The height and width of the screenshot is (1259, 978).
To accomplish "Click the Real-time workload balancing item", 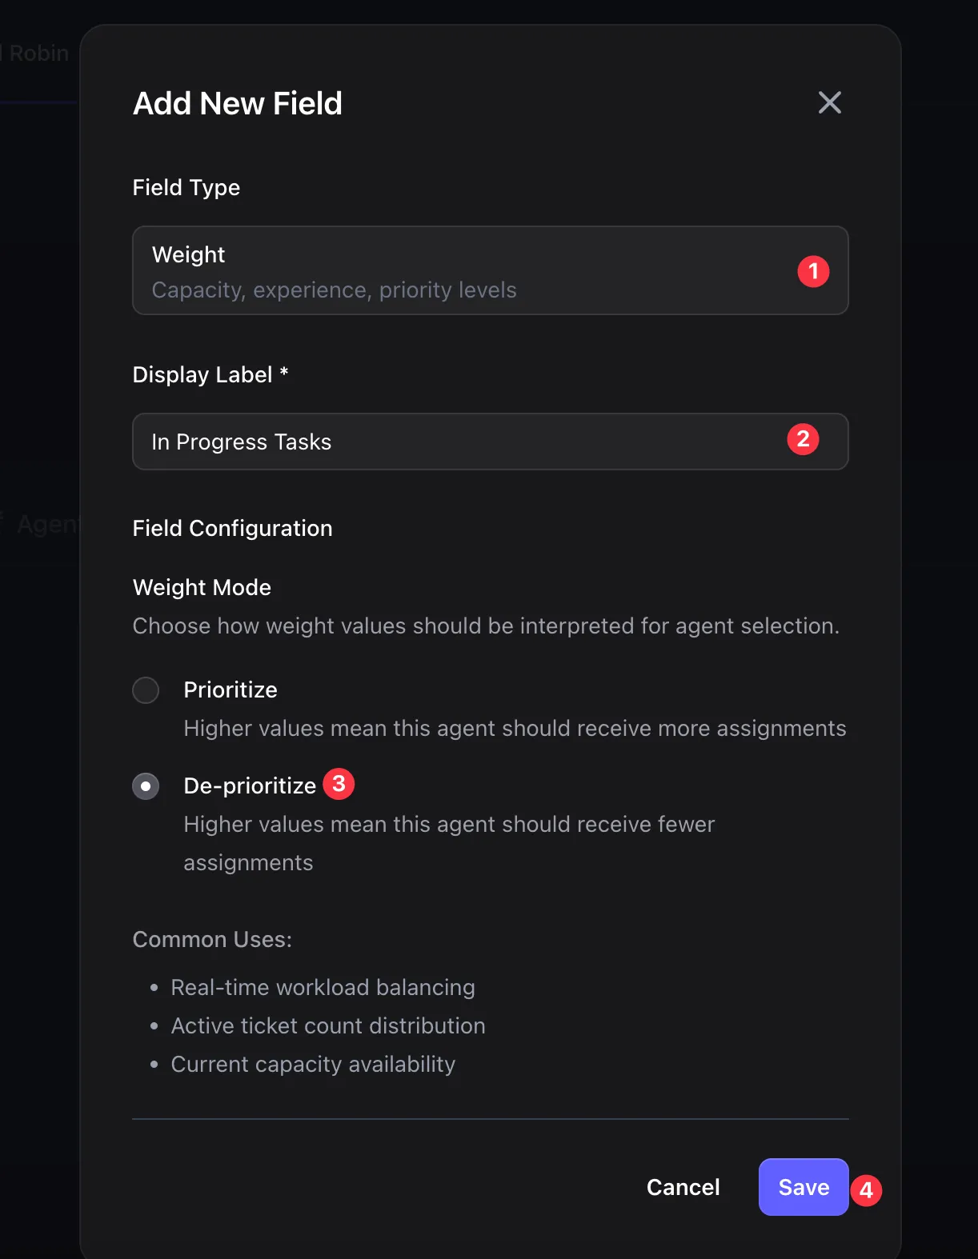I will pos(322,987).
